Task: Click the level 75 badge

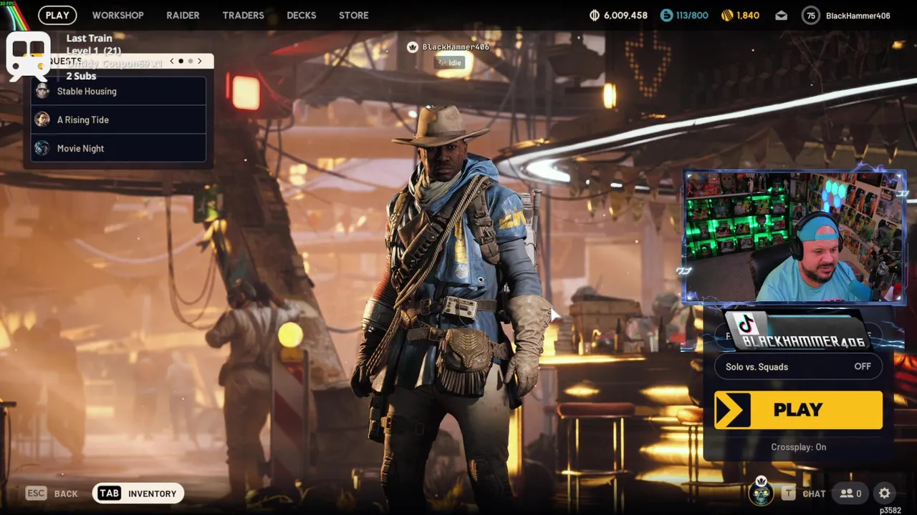Action: [810, 16]
